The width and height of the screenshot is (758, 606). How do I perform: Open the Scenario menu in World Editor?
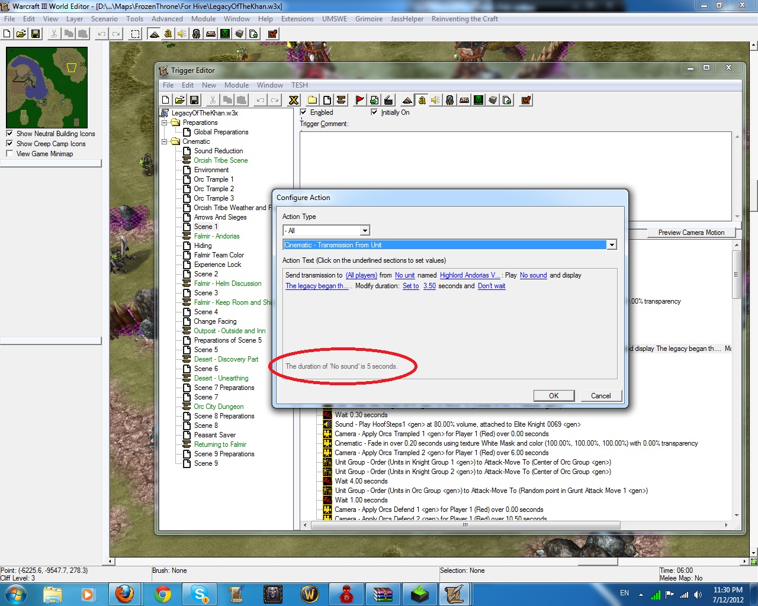click(104, 18)
